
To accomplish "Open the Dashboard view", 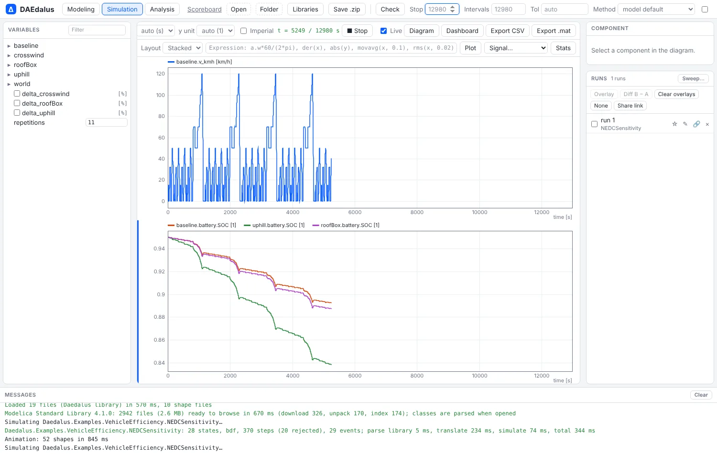I will 462,31.
